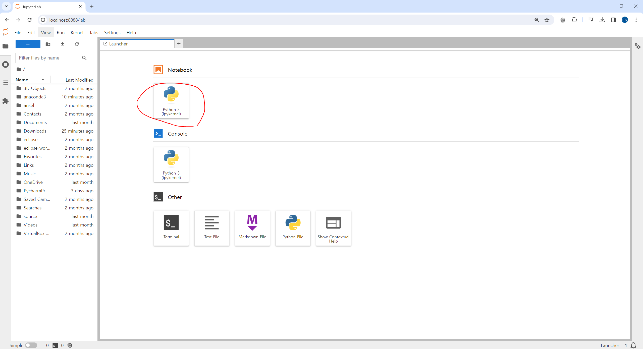643x349 pixels.
Task: Select the anaconda3 folder
Action: click(x=55, y=97)
